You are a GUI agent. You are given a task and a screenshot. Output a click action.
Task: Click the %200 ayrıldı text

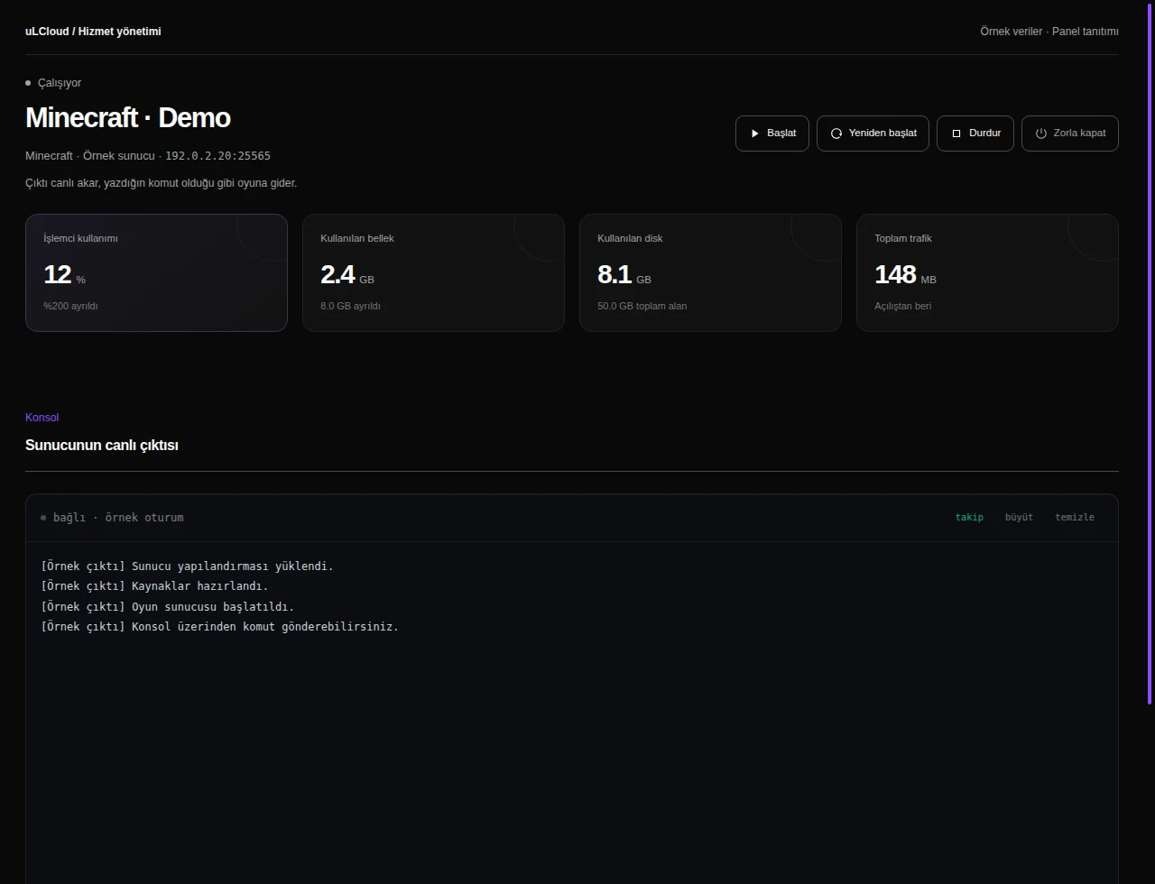tap(70, 306)
